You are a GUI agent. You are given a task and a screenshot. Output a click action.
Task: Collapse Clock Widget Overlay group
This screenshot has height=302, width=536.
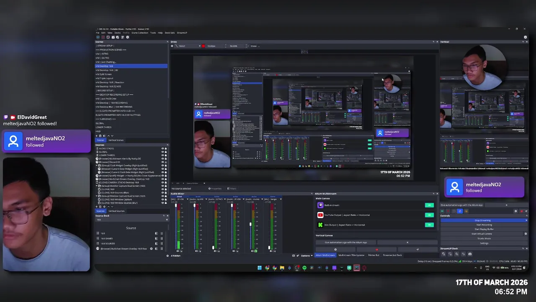97,165
